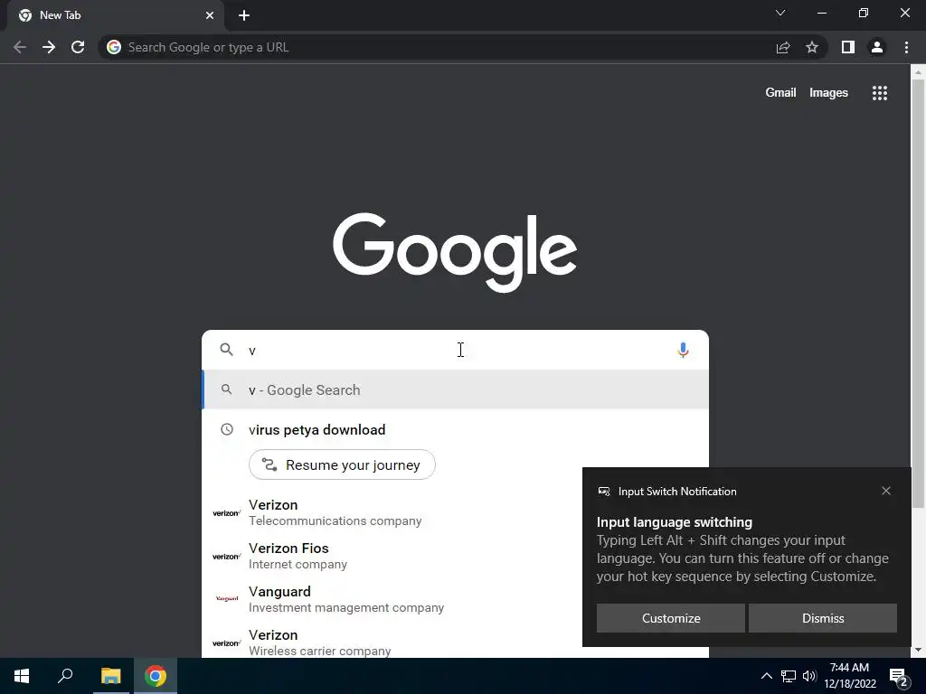Reload the page with the refresh icon

[78, 47]
